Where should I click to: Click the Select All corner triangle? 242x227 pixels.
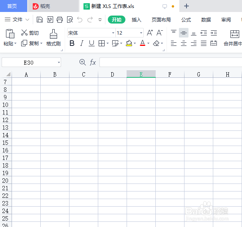pos(8,74)
